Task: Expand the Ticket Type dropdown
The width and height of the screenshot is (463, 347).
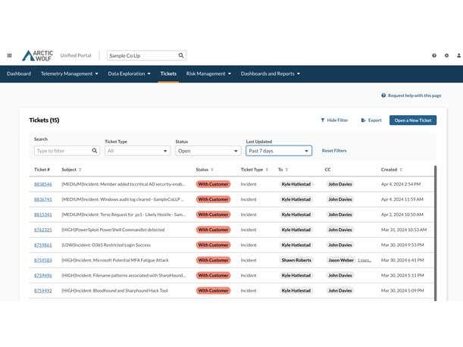Action: tap(137, 151)
